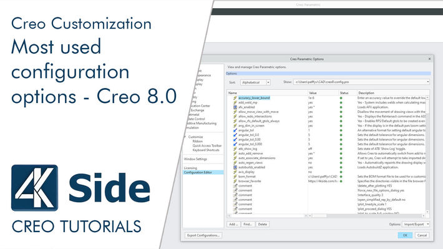Select Configuration Editor in sidebar

[x=203, y=172]
